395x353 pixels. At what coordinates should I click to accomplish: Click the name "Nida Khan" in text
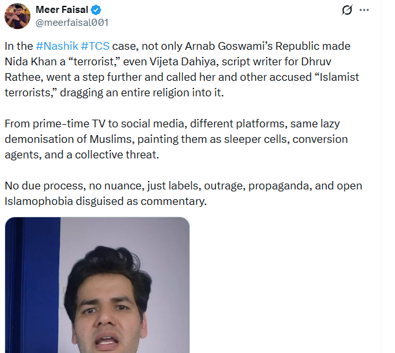29,62
